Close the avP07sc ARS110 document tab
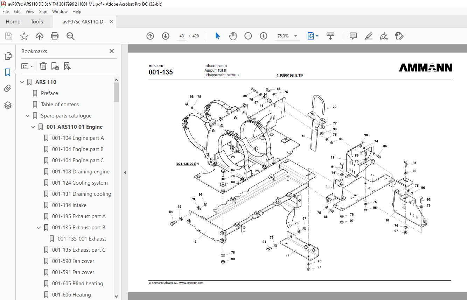Viewport: 467px width, 300px height. tap(112, 22)
